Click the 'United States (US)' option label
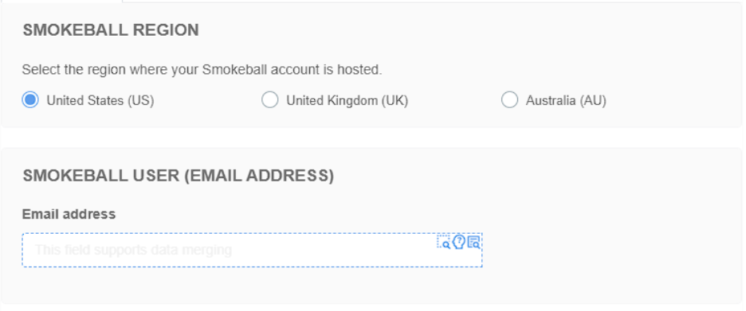This screenshot has width=746, height=311. pos(100,101)
